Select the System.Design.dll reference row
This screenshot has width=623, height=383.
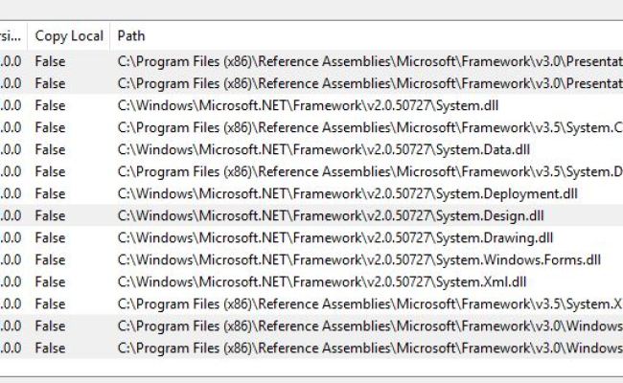[311, 215]
